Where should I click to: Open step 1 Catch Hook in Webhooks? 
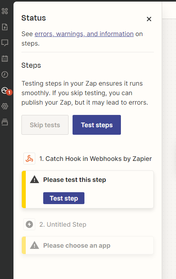(96, 159)
